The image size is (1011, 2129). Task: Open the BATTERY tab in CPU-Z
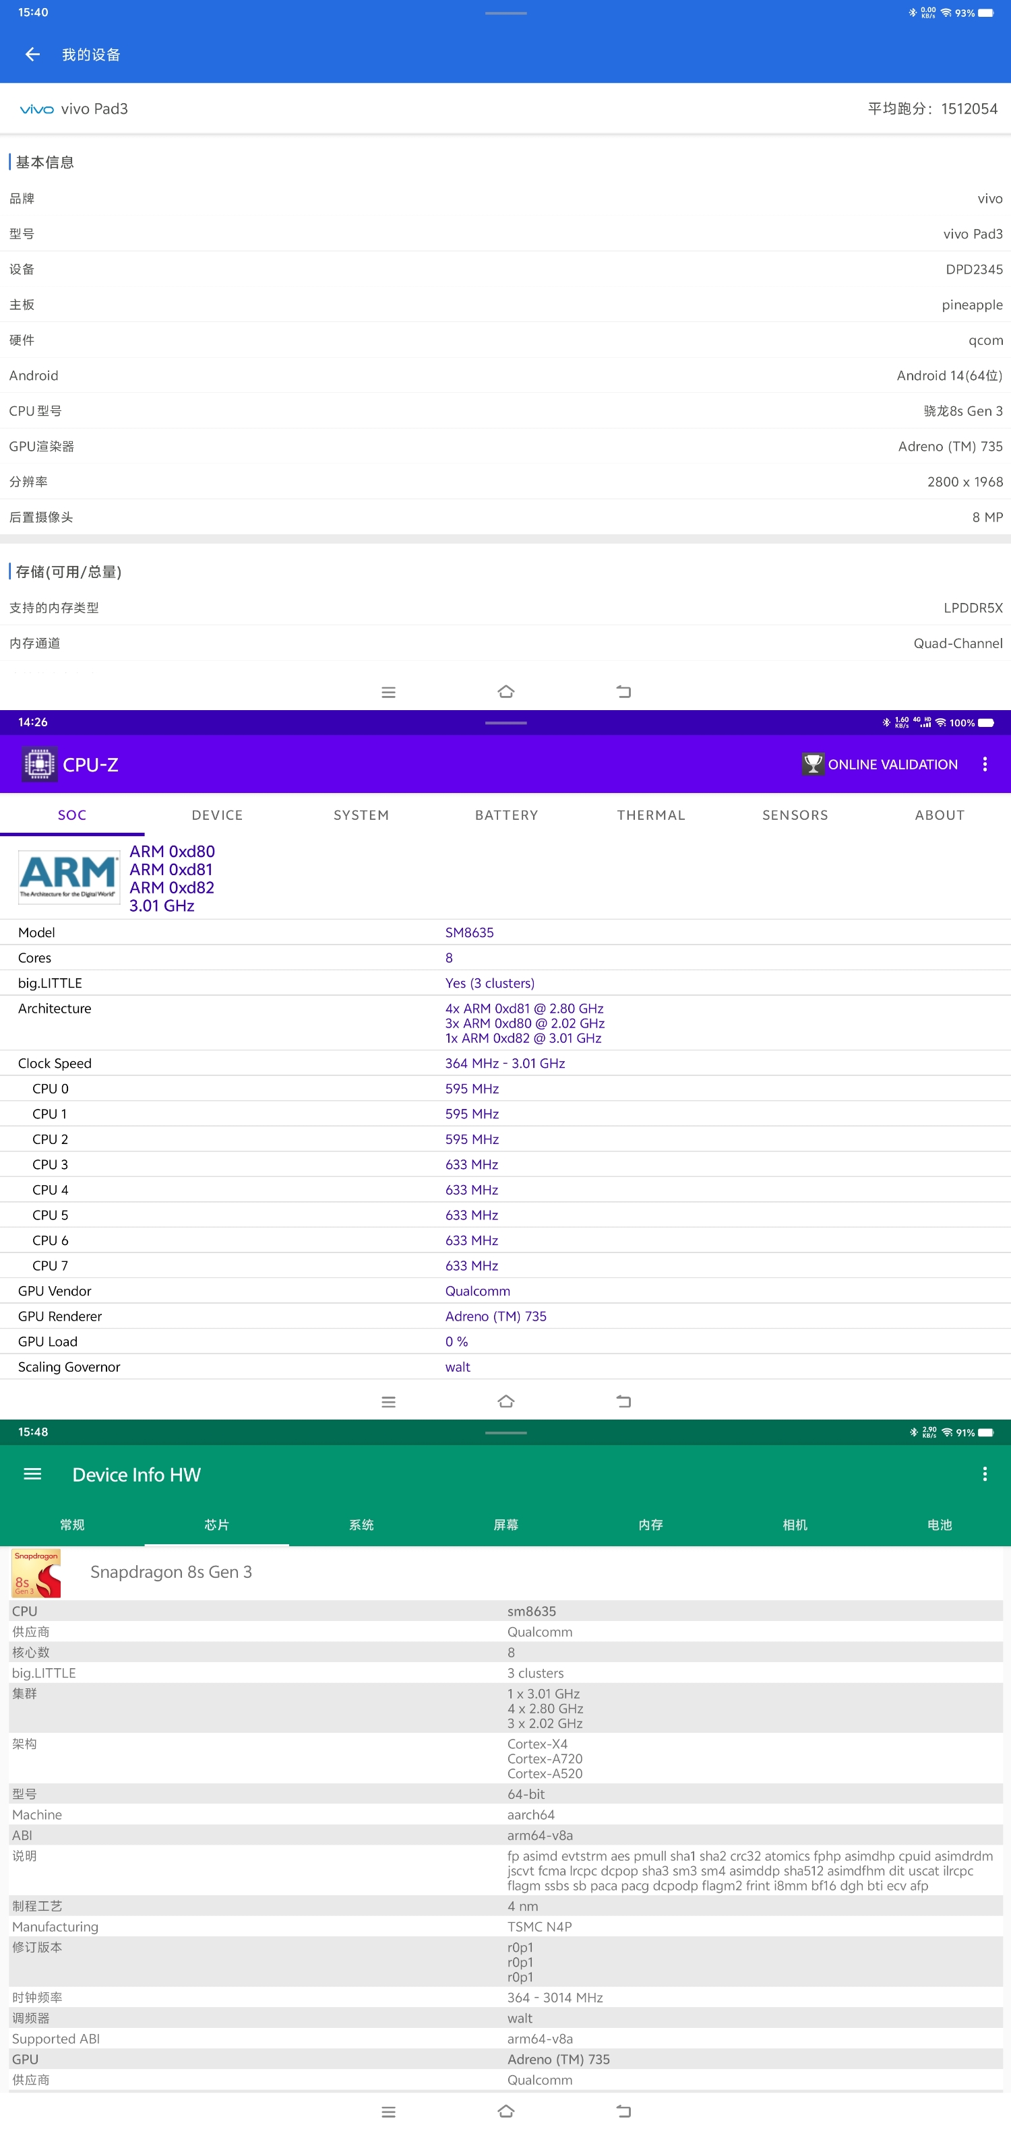click(506, 815)
